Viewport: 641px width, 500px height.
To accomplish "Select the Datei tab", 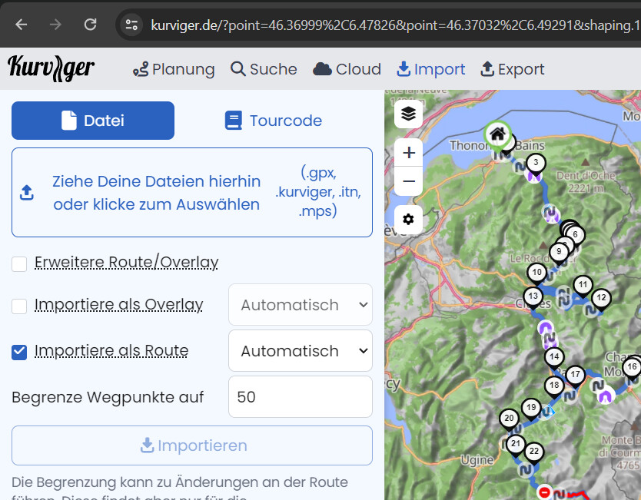I will pos(93,121).
